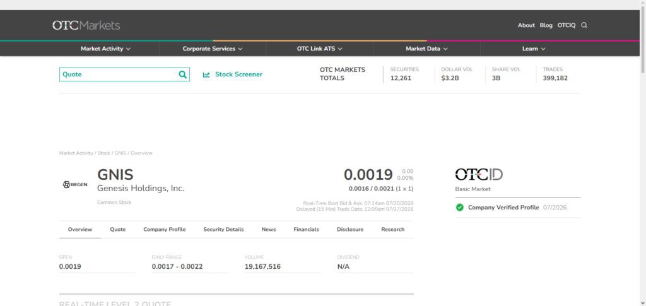Screen dimensions: 646x306
Task: Switch to the Disclosure tab
Action: pyautogui.click(x=349, y=230)
